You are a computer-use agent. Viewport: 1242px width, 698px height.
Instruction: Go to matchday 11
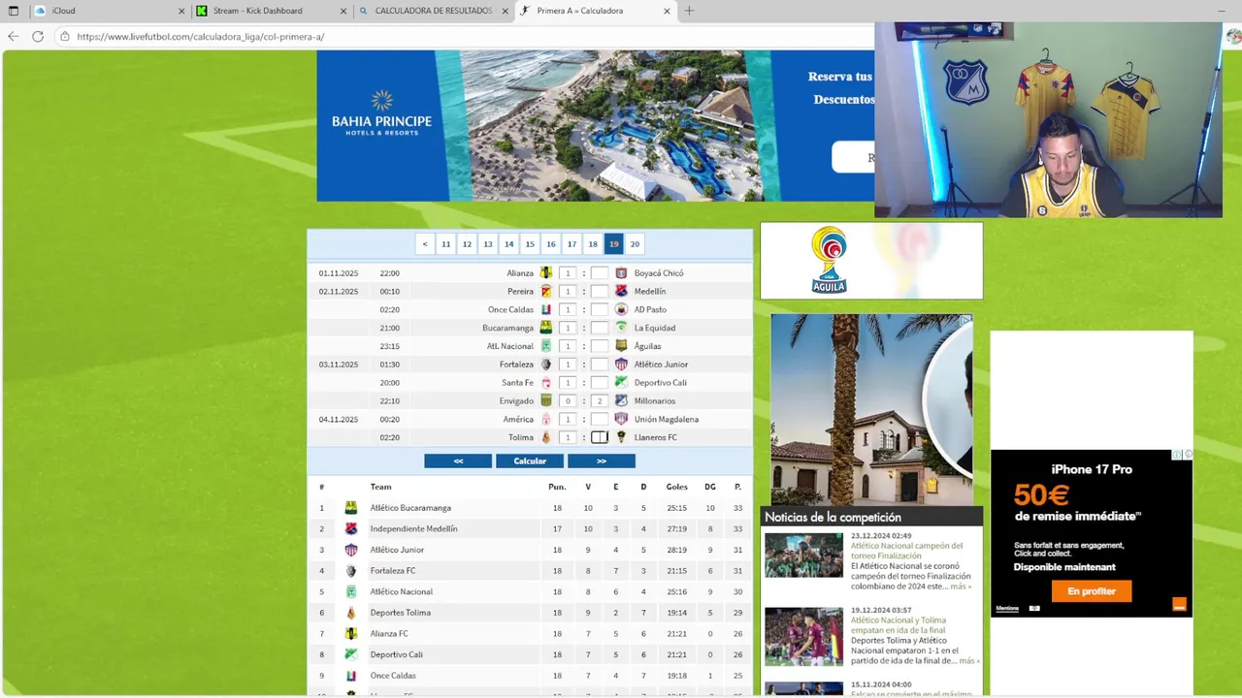point(445,244)
